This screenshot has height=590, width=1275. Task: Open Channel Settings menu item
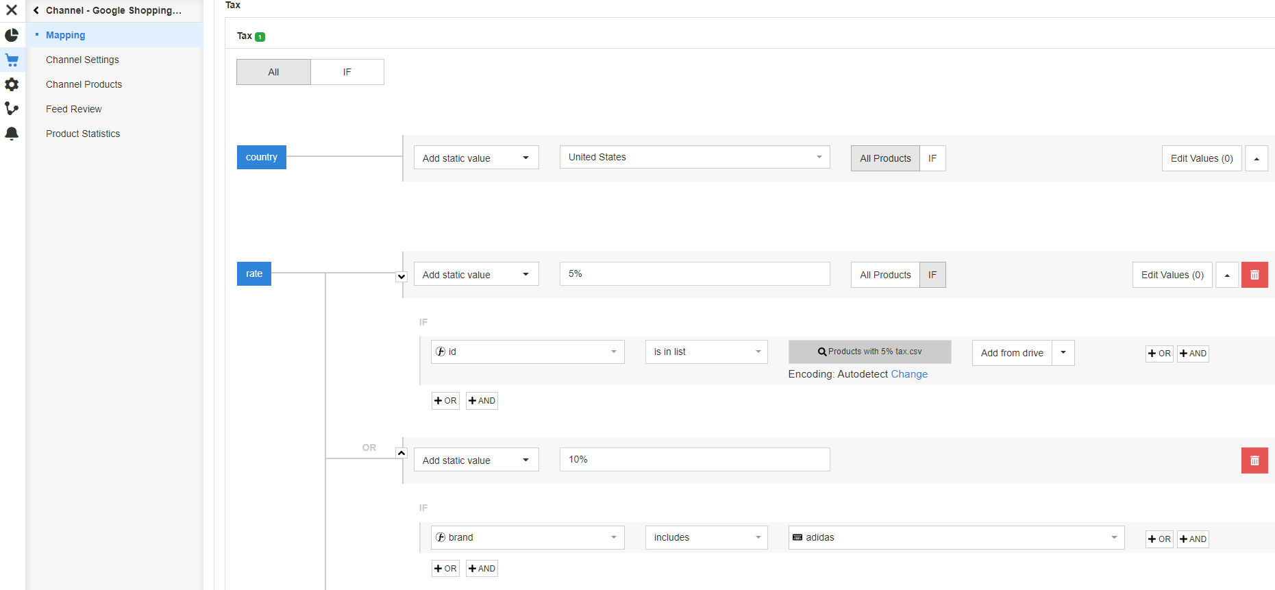point(82,60)
